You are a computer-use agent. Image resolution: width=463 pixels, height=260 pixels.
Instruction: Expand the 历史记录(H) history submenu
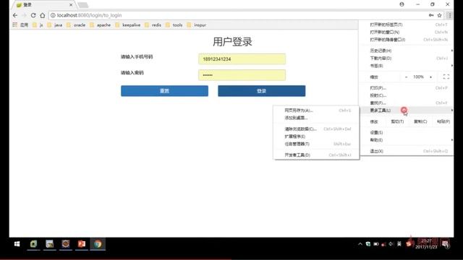click(x=407, y=51)
